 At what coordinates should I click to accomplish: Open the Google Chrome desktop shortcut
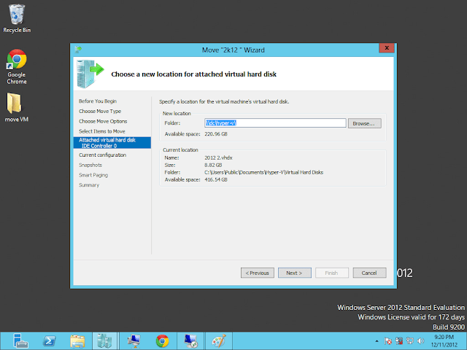coord(17,62)
